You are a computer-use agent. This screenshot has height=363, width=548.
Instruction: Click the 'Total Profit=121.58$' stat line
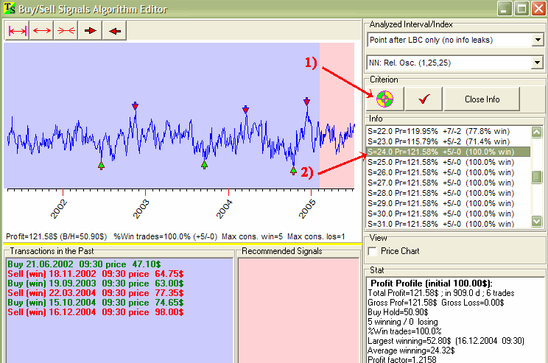[441, 293]
